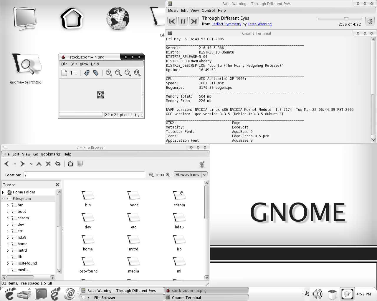
Task: Skip to next track in music player
Action: pyautogui.click(x=194, y=21)
